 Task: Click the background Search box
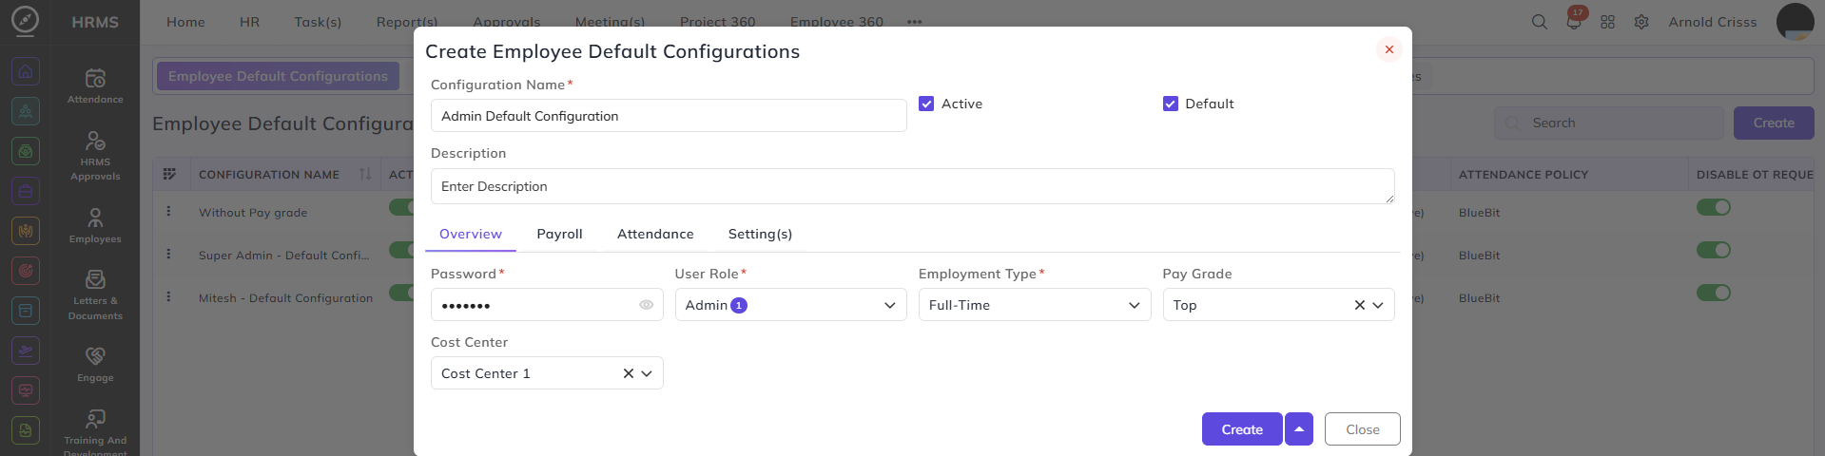(x=1608, y=123)
